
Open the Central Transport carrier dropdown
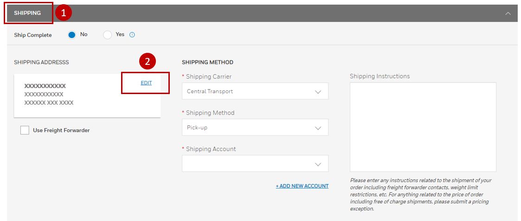(x=255, y=91)
